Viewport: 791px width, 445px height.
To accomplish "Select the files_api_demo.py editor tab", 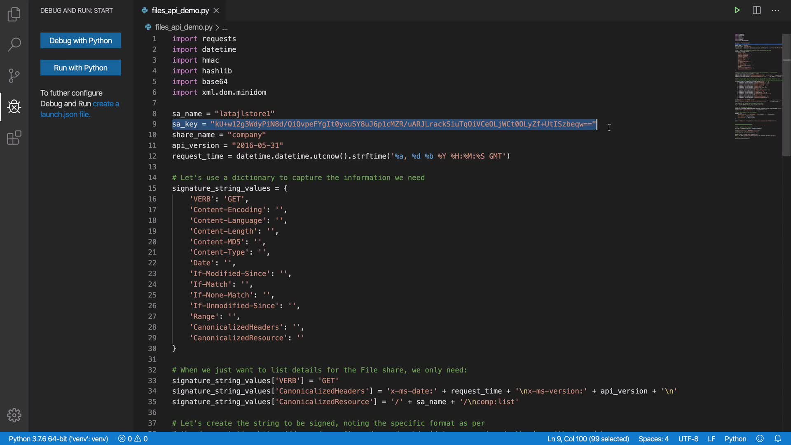I will pyautogui.click(x=180, y=11).
